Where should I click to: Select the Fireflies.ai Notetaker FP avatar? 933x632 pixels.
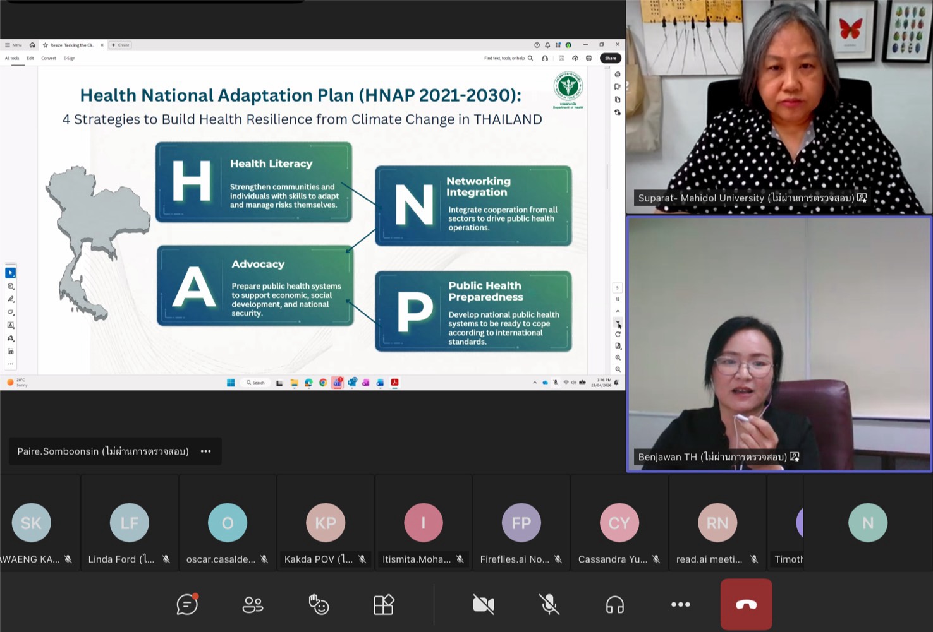[521, 523]
